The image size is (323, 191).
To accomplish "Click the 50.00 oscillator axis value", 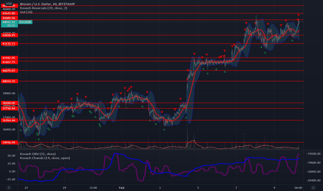I will pyautogui.click(x=11, y=156).
